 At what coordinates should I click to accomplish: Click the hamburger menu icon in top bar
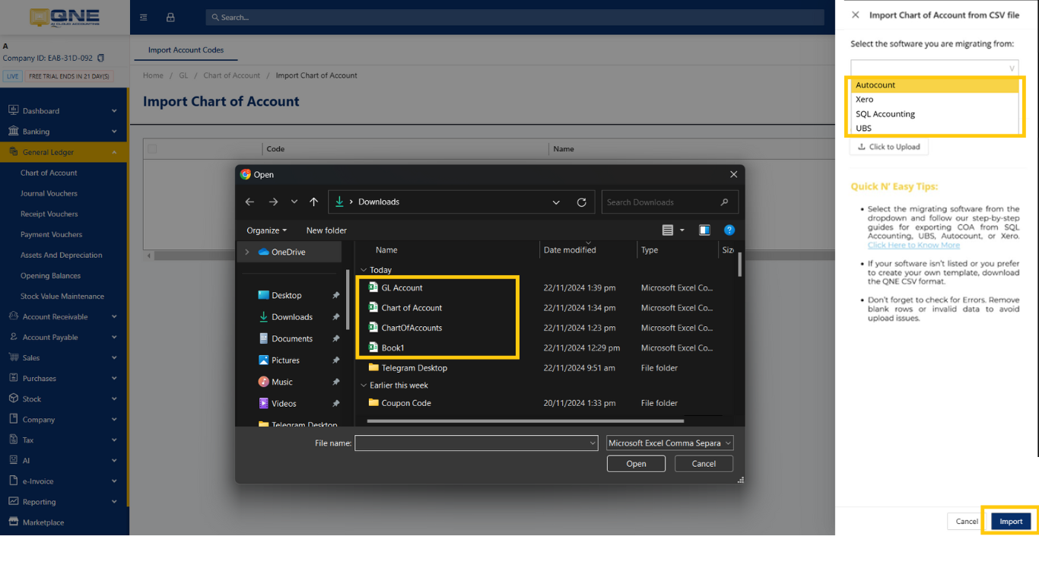point(144,17)
